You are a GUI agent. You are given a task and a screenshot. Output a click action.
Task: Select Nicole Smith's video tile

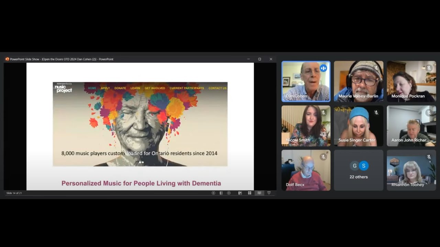[x=306, y=126]
